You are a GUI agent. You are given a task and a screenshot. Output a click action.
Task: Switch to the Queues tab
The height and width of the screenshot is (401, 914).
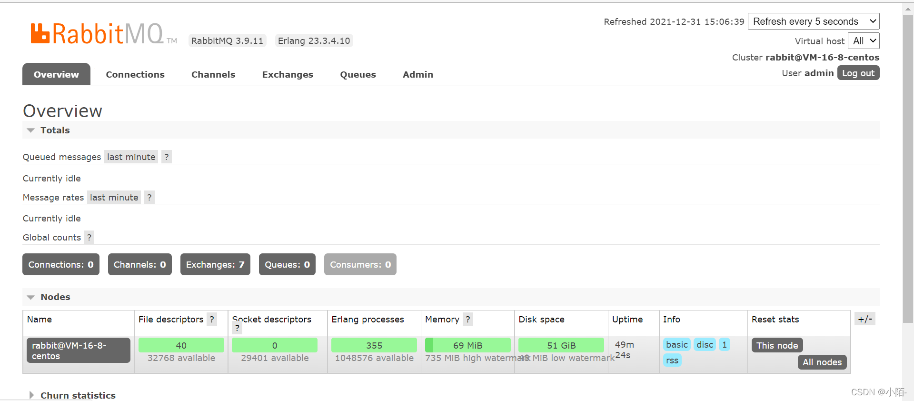click(x=358, y=74)
